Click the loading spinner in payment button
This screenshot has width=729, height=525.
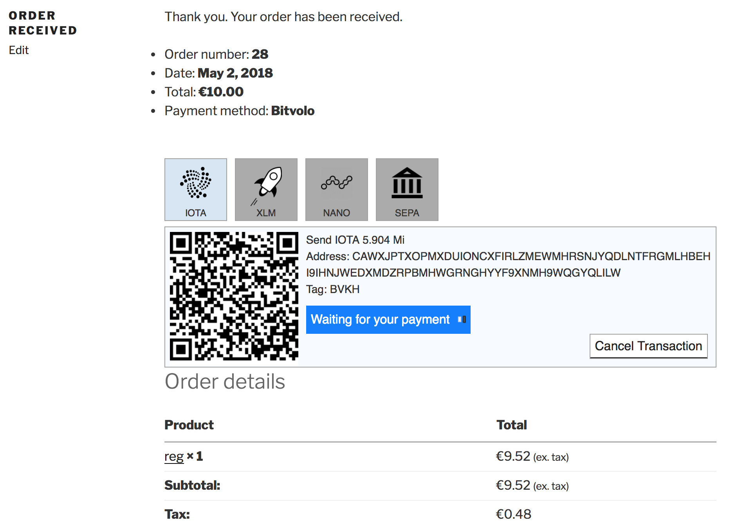462,320
